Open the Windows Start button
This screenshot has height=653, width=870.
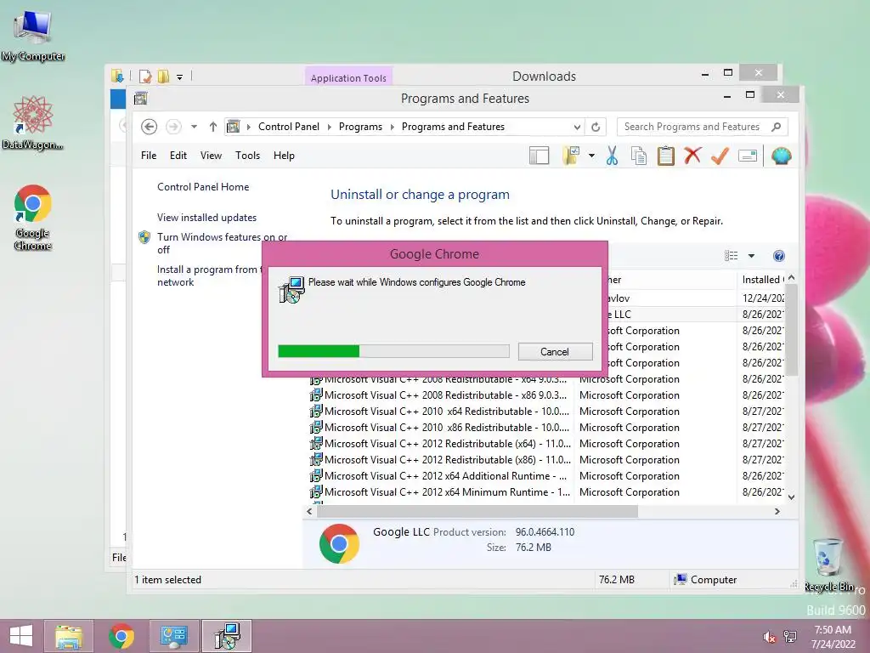[x=21, y=636]
